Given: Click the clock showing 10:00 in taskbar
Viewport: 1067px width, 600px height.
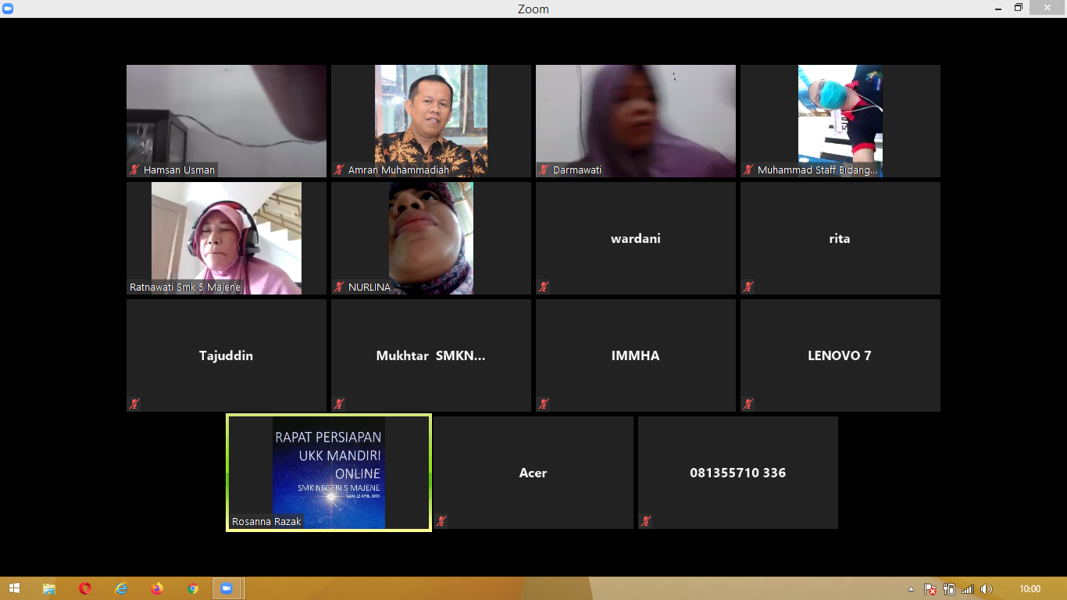Looking at the screenshot, I should (x=1030, y=589).
